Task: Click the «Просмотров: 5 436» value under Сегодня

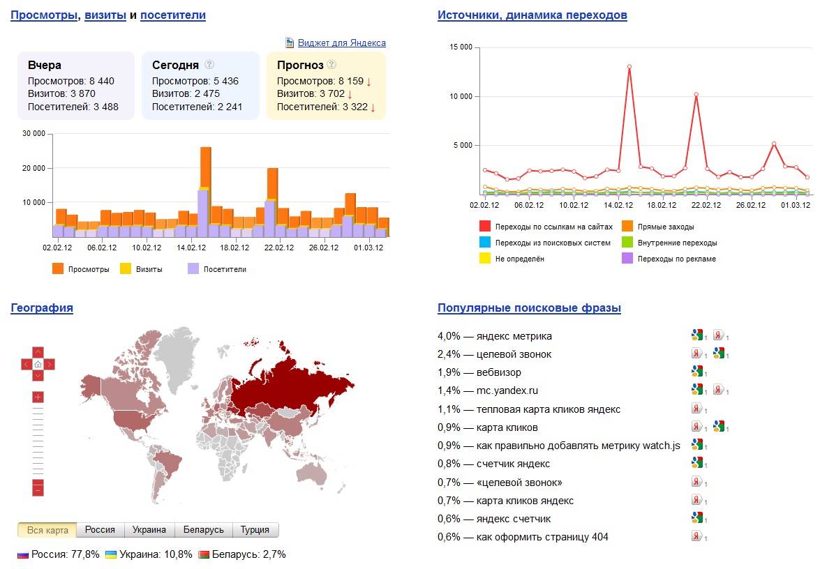Action: click(195, 81)
